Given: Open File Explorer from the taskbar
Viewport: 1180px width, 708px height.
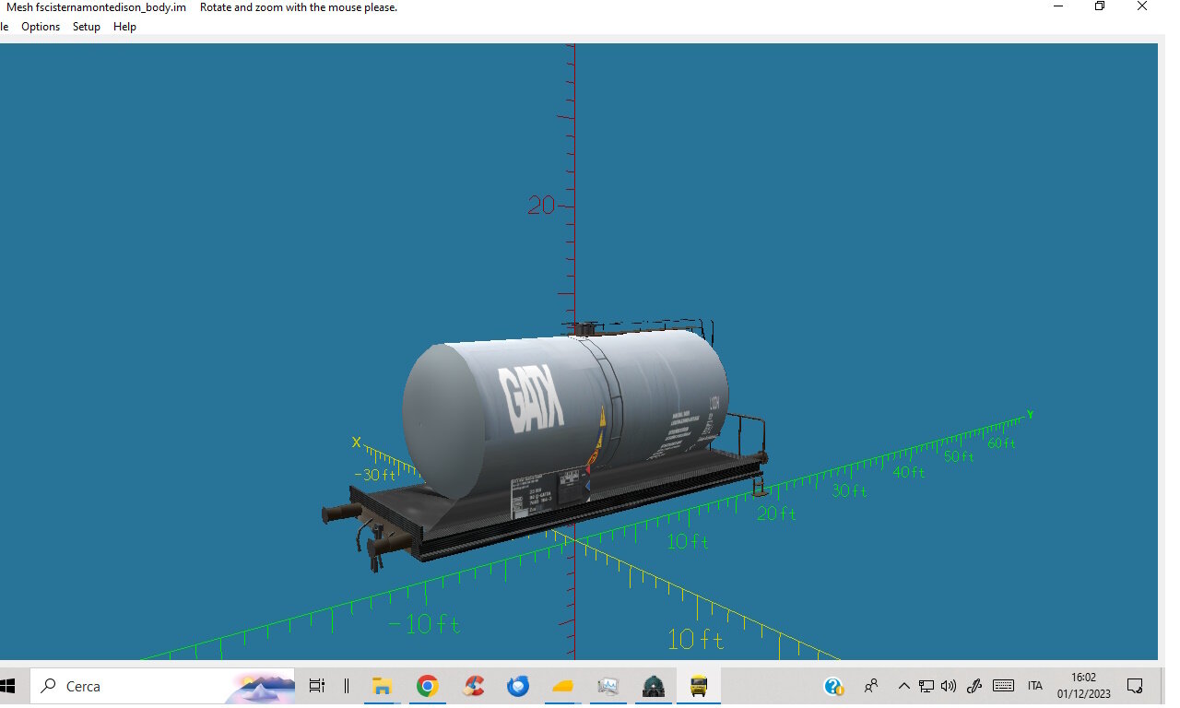Looking at the screenshot, I should pos(381,686).
